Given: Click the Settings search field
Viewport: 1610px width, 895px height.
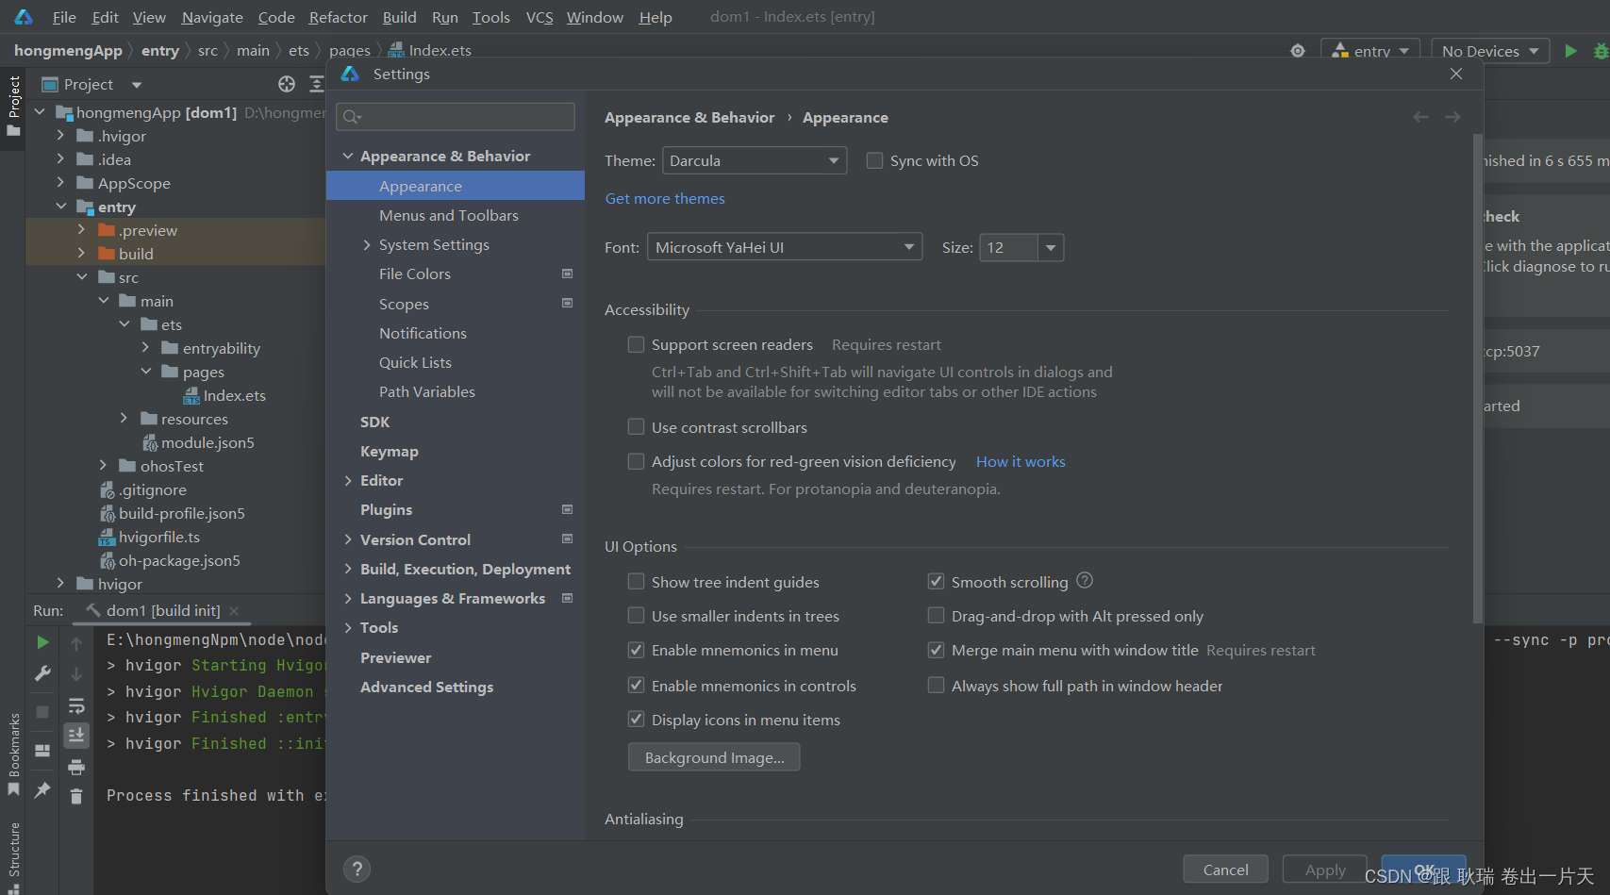Looking at the screenshot, I should tap(456, 116).
